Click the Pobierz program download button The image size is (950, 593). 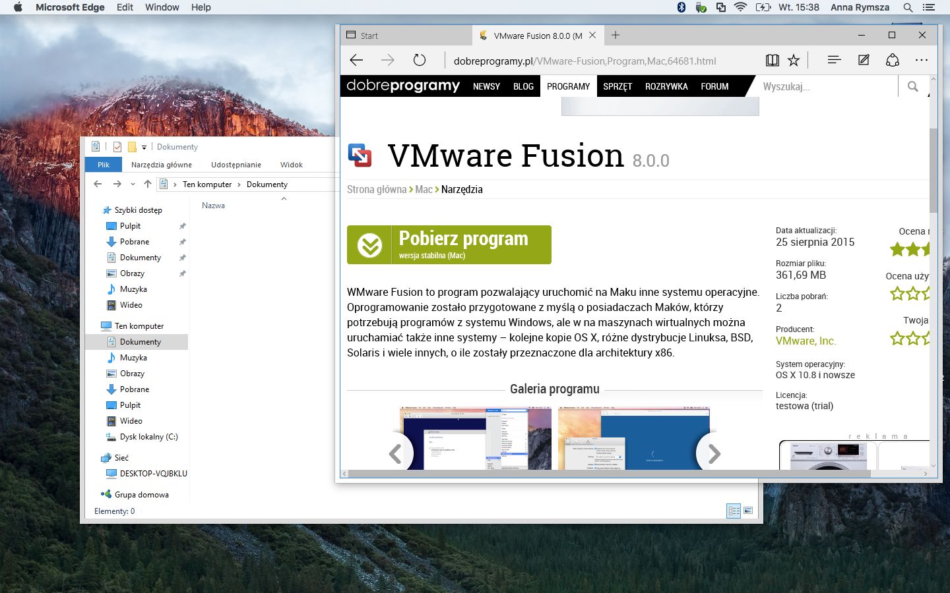pos(449,244)
